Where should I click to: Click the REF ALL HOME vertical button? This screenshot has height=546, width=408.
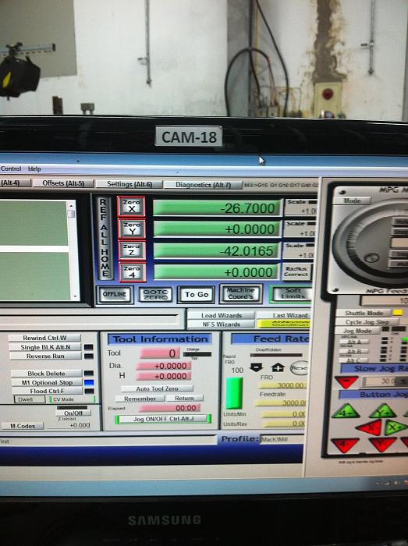click(105, 239)
